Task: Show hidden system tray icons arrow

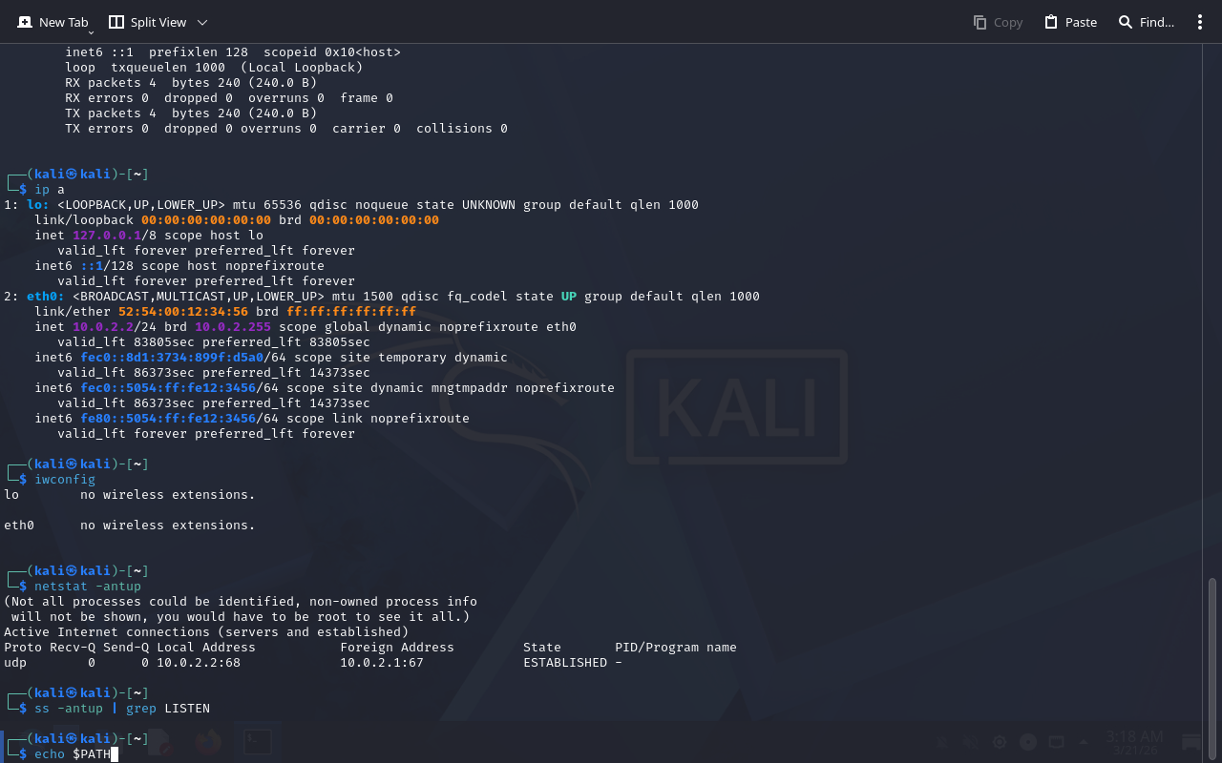Action: pos(1084,742)
